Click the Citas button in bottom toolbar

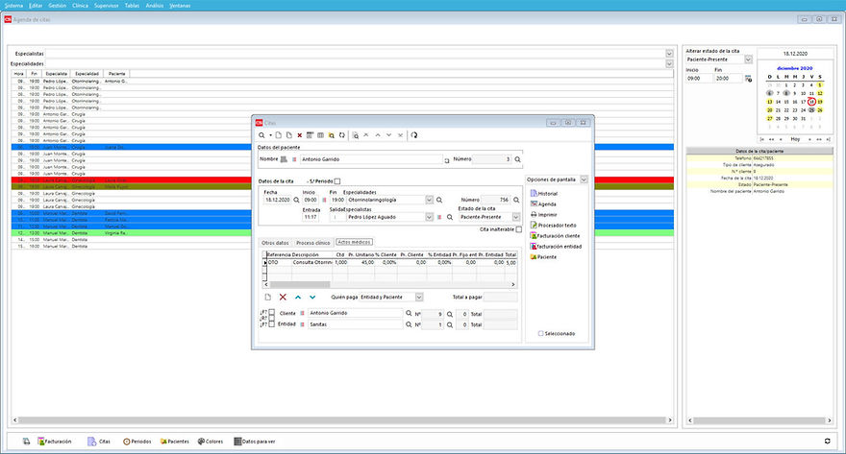tap(99, 442)
